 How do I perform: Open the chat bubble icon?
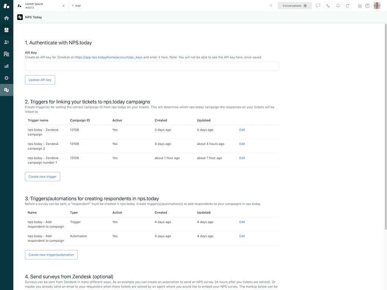pyautogui.click(x=318, y=6)
